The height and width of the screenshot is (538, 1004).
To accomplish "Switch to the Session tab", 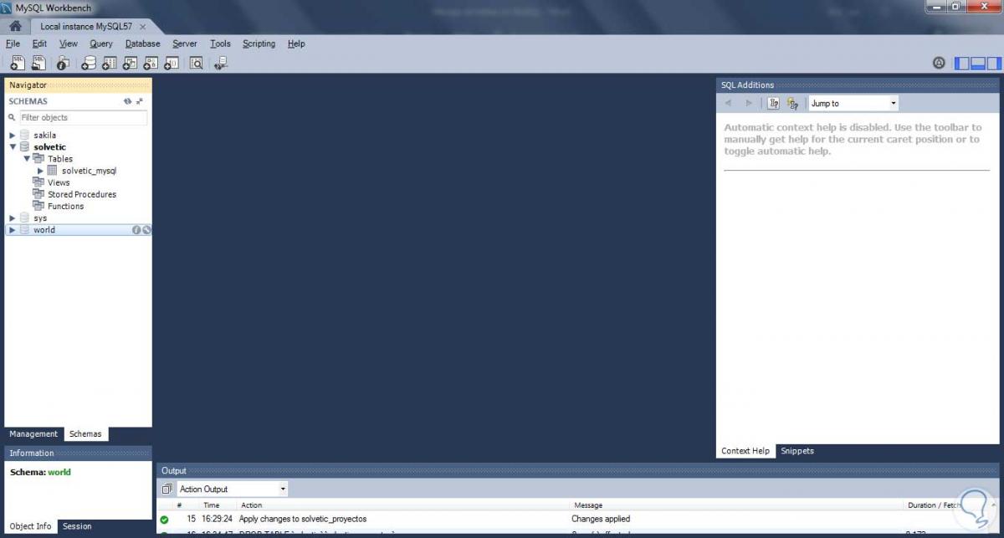I will coord(77,526).
